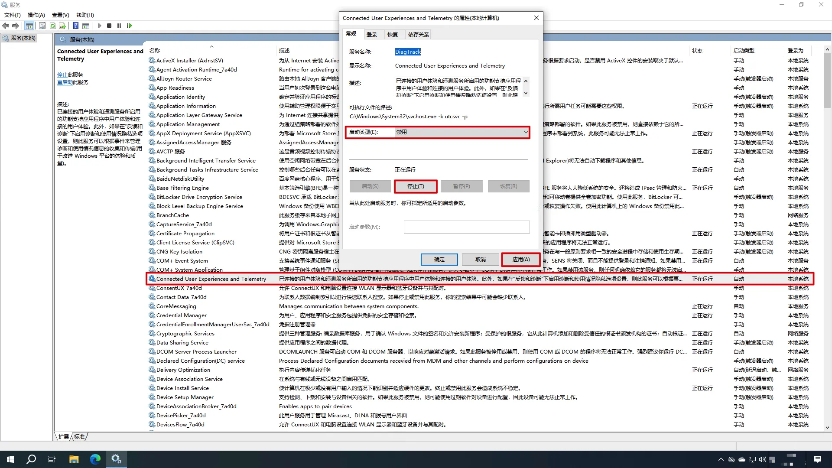
Task: Click the blue Help toolbar icon
Action: click(x=75, y=26)
